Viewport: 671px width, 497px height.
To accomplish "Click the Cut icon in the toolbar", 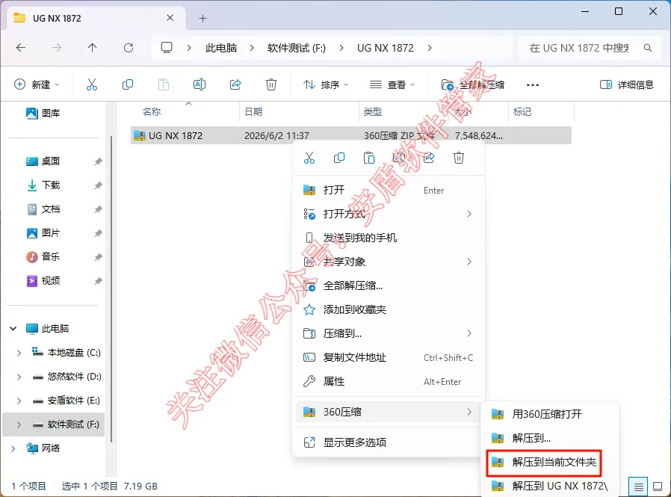I will pos(92,84).
